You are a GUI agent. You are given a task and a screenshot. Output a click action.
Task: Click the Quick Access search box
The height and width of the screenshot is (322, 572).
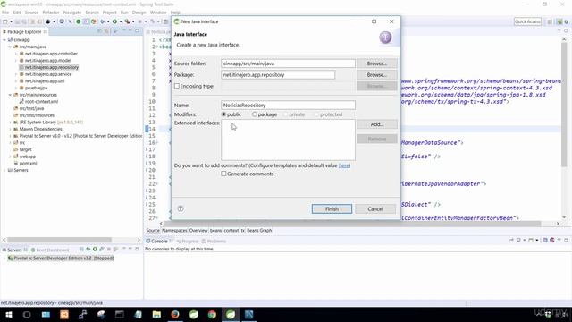527,21
